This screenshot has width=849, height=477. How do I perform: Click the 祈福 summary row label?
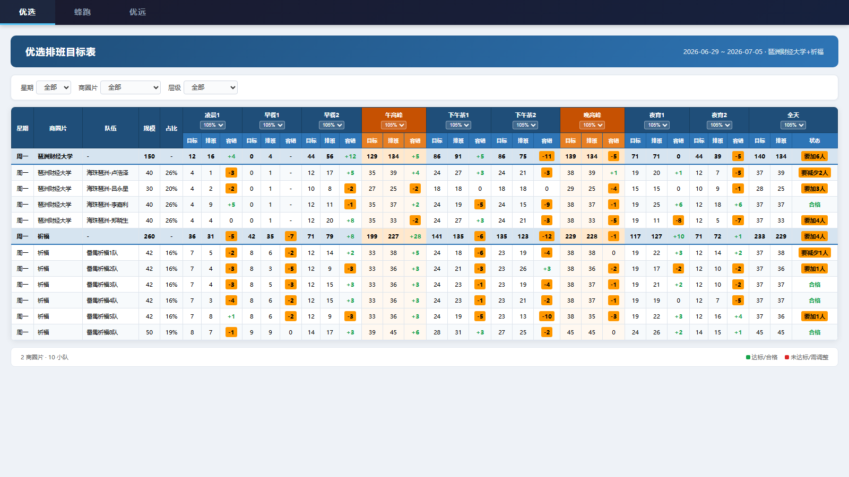[44, 236]
